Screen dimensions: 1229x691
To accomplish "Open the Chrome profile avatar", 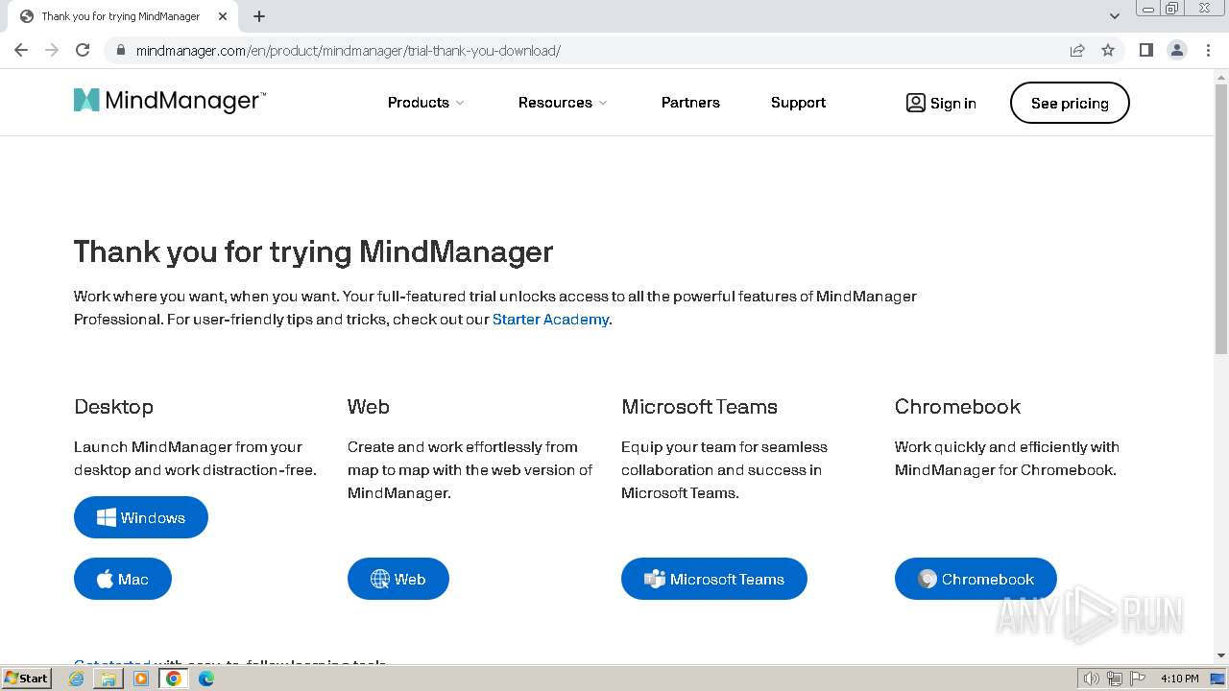I will pos(1177,50).
